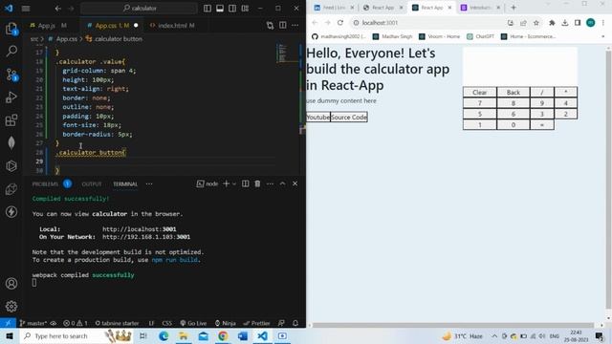Click the calculator equals button
Viewport: 612px width, 344px height.
(x=542, y=125)
